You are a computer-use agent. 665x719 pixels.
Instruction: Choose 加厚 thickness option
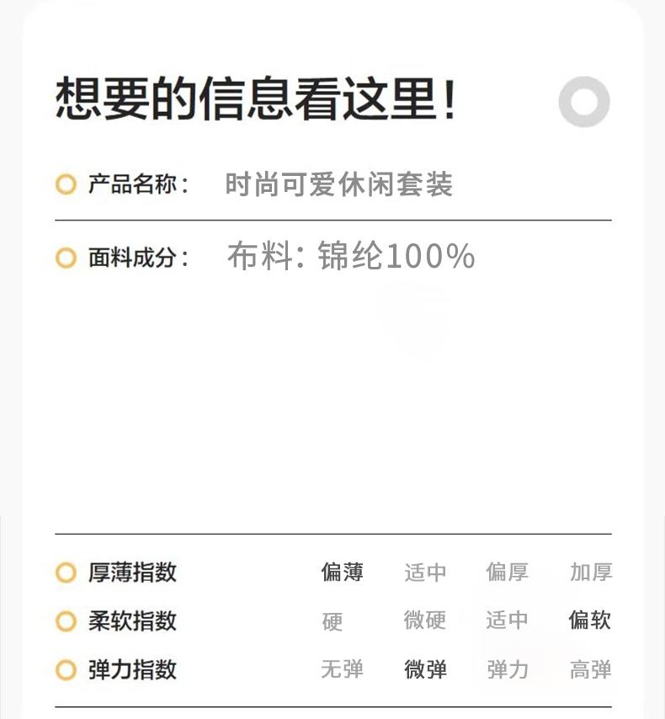tap(591, 573)
